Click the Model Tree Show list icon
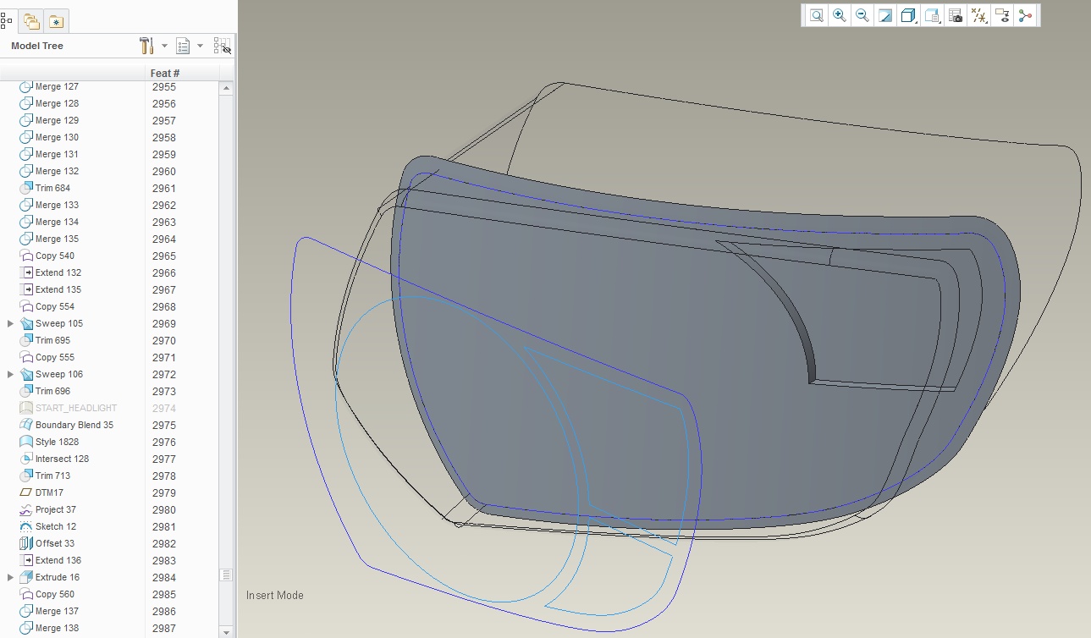 tap(183, 46)
